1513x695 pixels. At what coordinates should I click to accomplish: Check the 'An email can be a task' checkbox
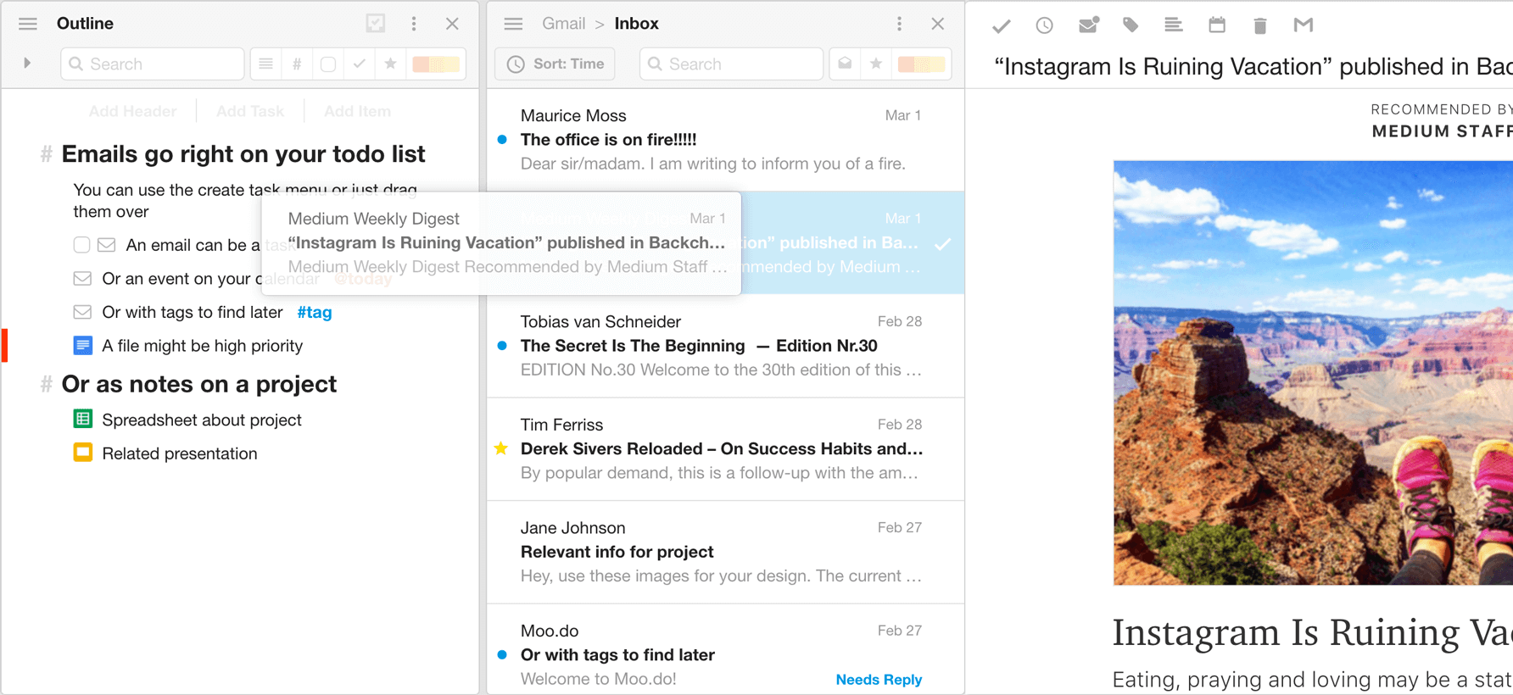coord(81,245)
